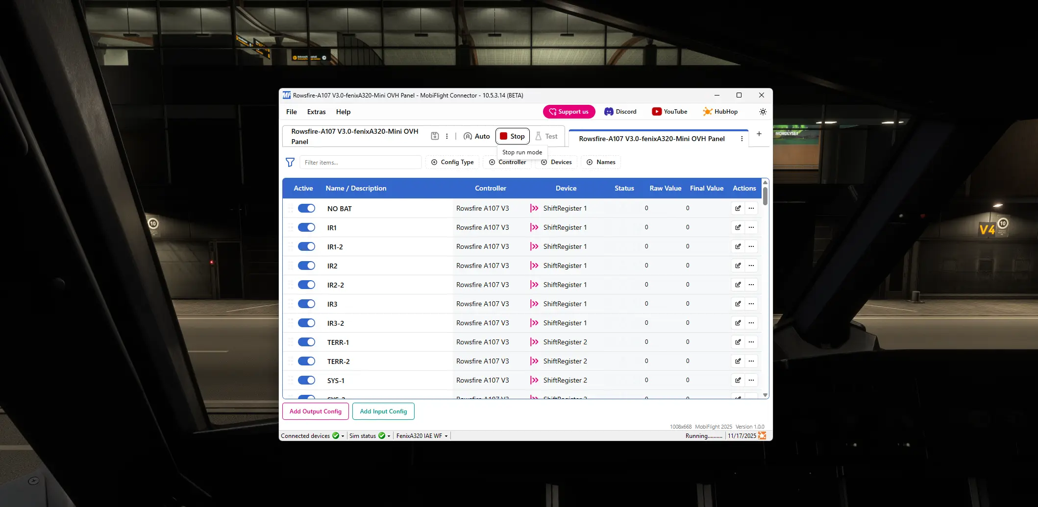Open more actions for IR2 row

pyautogui.click(x=751, y=266)
